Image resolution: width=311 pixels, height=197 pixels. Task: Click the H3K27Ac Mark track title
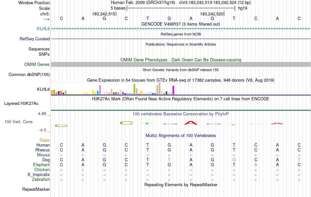point(181,99)
